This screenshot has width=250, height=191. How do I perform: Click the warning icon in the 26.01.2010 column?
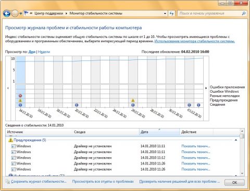[x=133, y=100]
